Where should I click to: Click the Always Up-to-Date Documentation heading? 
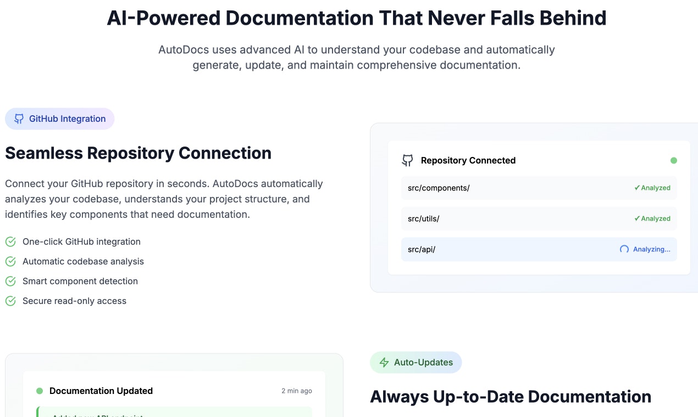[x=511, y=396]
